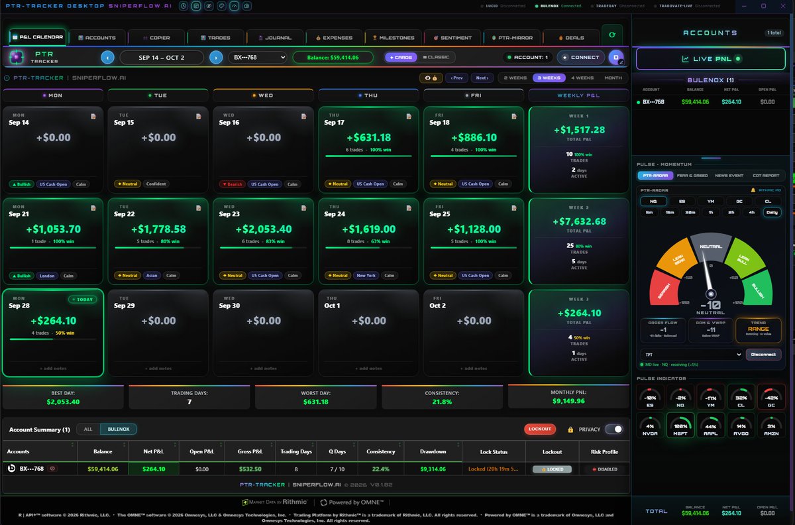Click the Live PNL button

click(x=712, y=59)
